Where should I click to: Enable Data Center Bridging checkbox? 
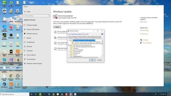(x=71, y=50)
